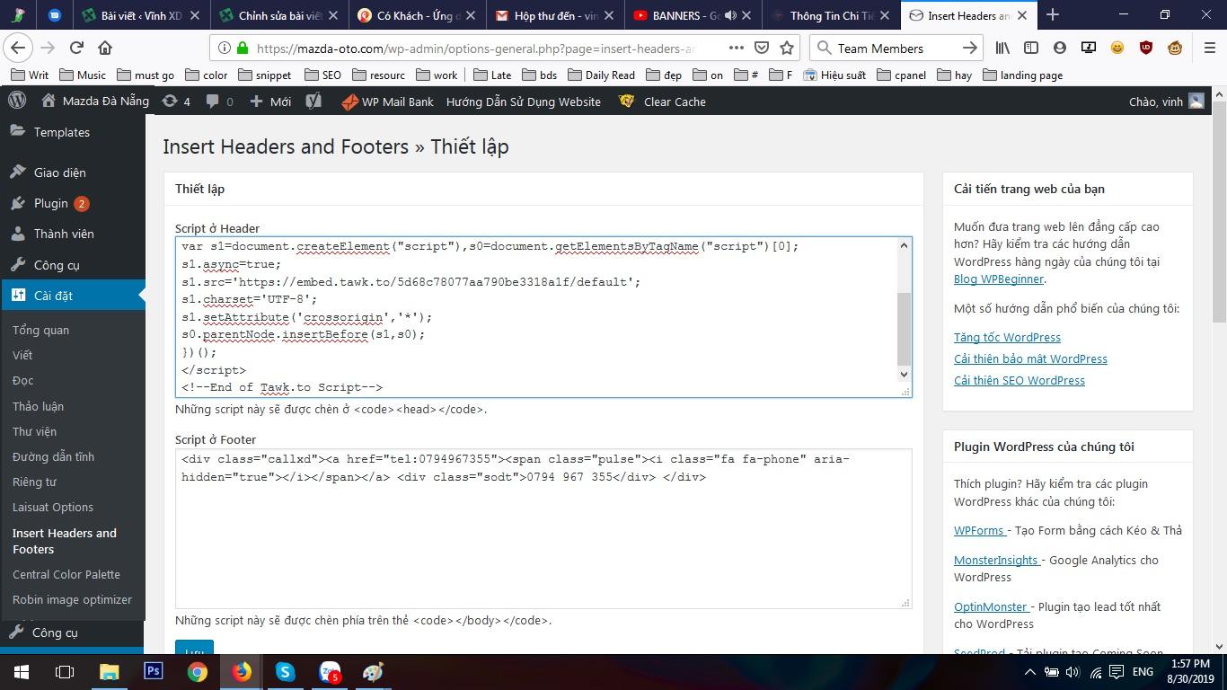Mute the BANNERS YouTube tab audio
1227x690 pixels.
coord(729,15)
